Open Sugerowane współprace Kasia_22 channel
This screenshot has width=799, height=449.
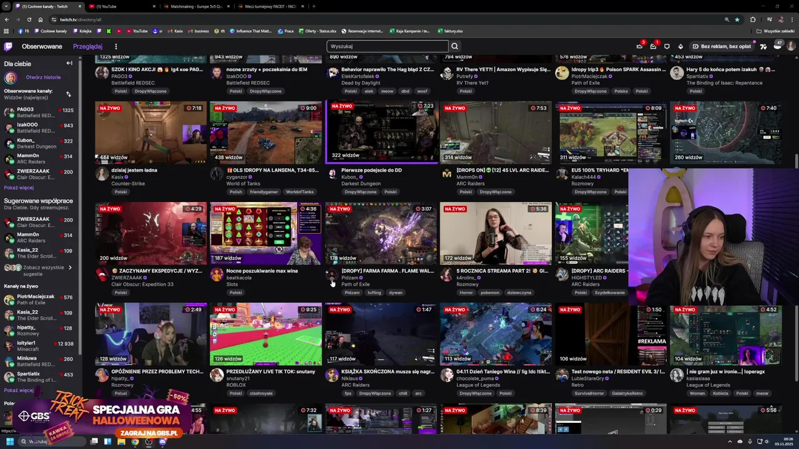coord(39,253)
